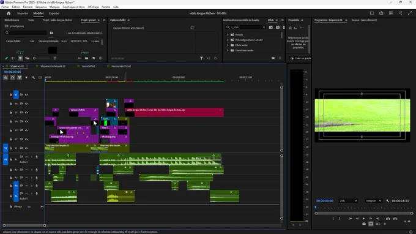
Task: Open timeline display settings wrench
Action: pyautogui.click(x=34, y=78)
